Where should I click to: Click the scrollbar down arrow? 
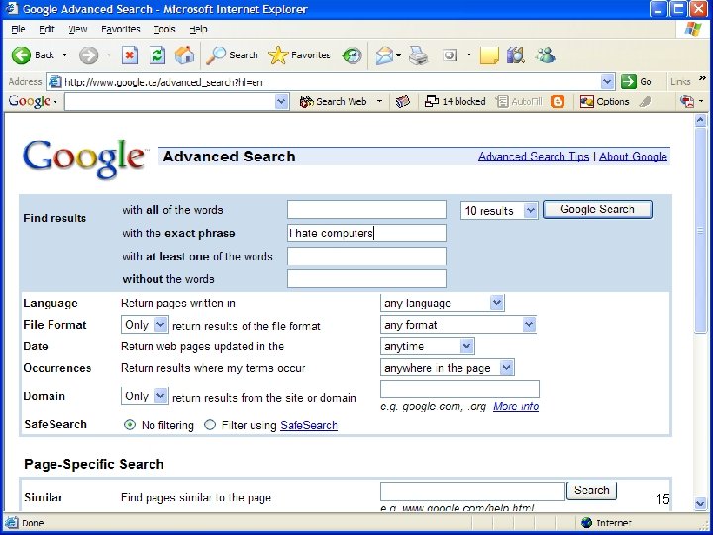coord(701,502)
